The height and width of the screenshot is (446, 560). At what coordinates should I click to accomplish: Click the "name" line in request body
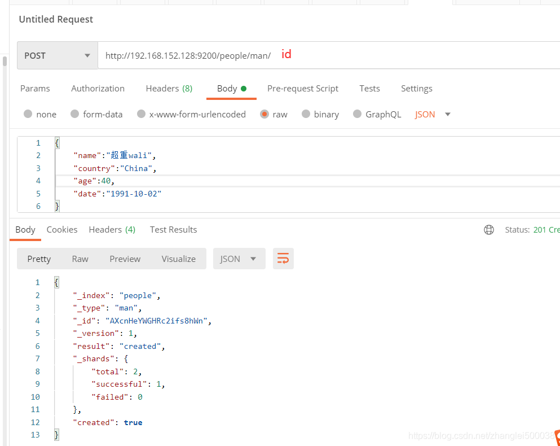pos(114,155)
